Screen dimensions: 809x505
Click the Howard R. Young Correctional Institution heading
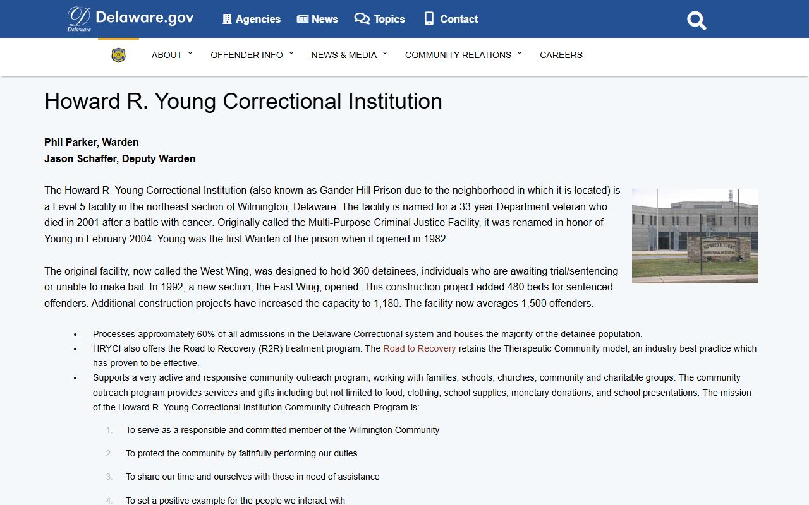click(243, 101)
